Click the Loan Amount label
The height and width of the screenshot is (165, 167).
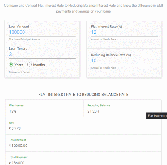tap(19, 27)
